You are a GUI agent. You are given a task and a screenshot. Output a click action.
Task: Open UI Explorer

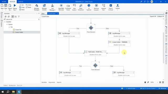(x=89, y=7)
